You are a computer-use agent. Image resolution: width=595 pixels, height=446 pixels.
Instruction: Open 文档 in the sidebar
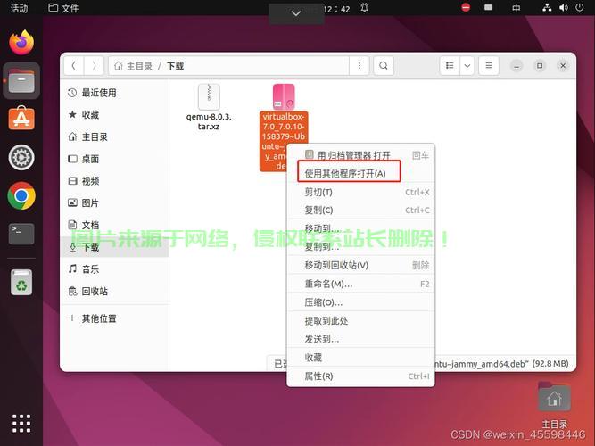pos(114,225)
